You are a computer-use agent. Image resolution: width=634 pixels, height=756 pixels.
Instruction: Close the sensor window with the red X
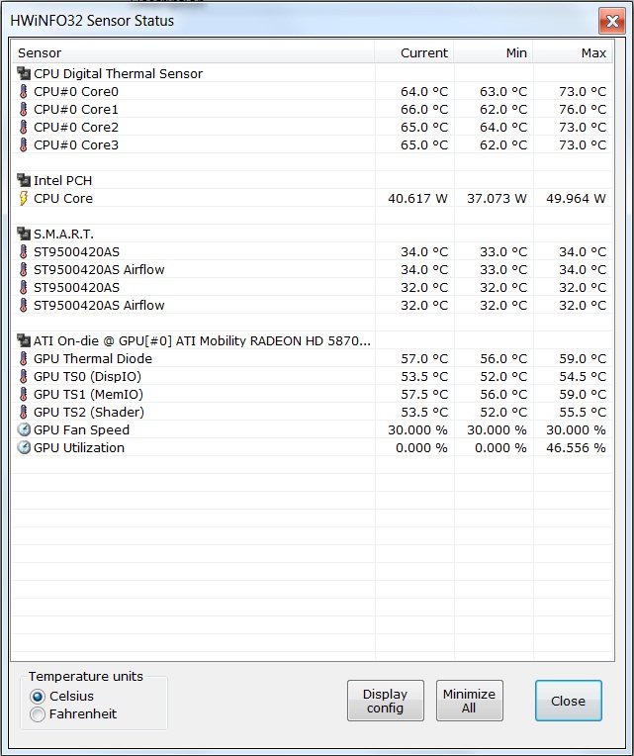point(611,21)
